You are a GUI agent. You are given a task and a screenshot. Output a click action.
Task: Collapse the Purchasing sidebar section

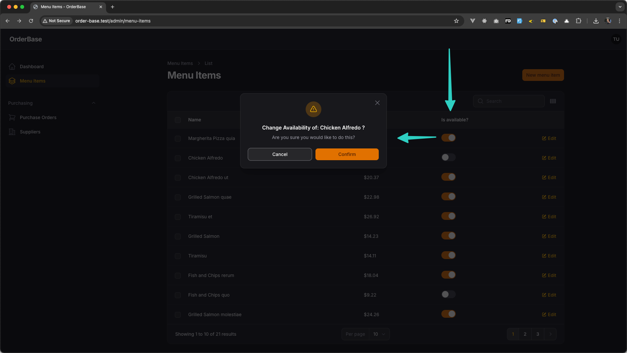[94, 103]
